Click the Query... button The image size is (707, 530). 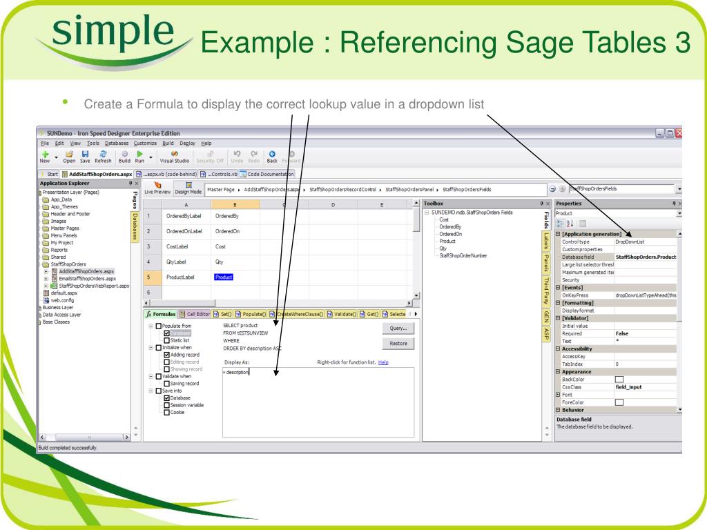[398, 328]
